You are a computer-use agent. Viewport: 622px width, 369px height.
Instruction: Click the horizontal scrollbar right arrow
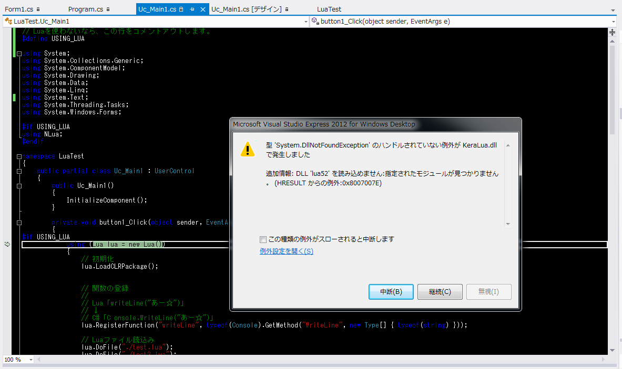pos(604,360)
